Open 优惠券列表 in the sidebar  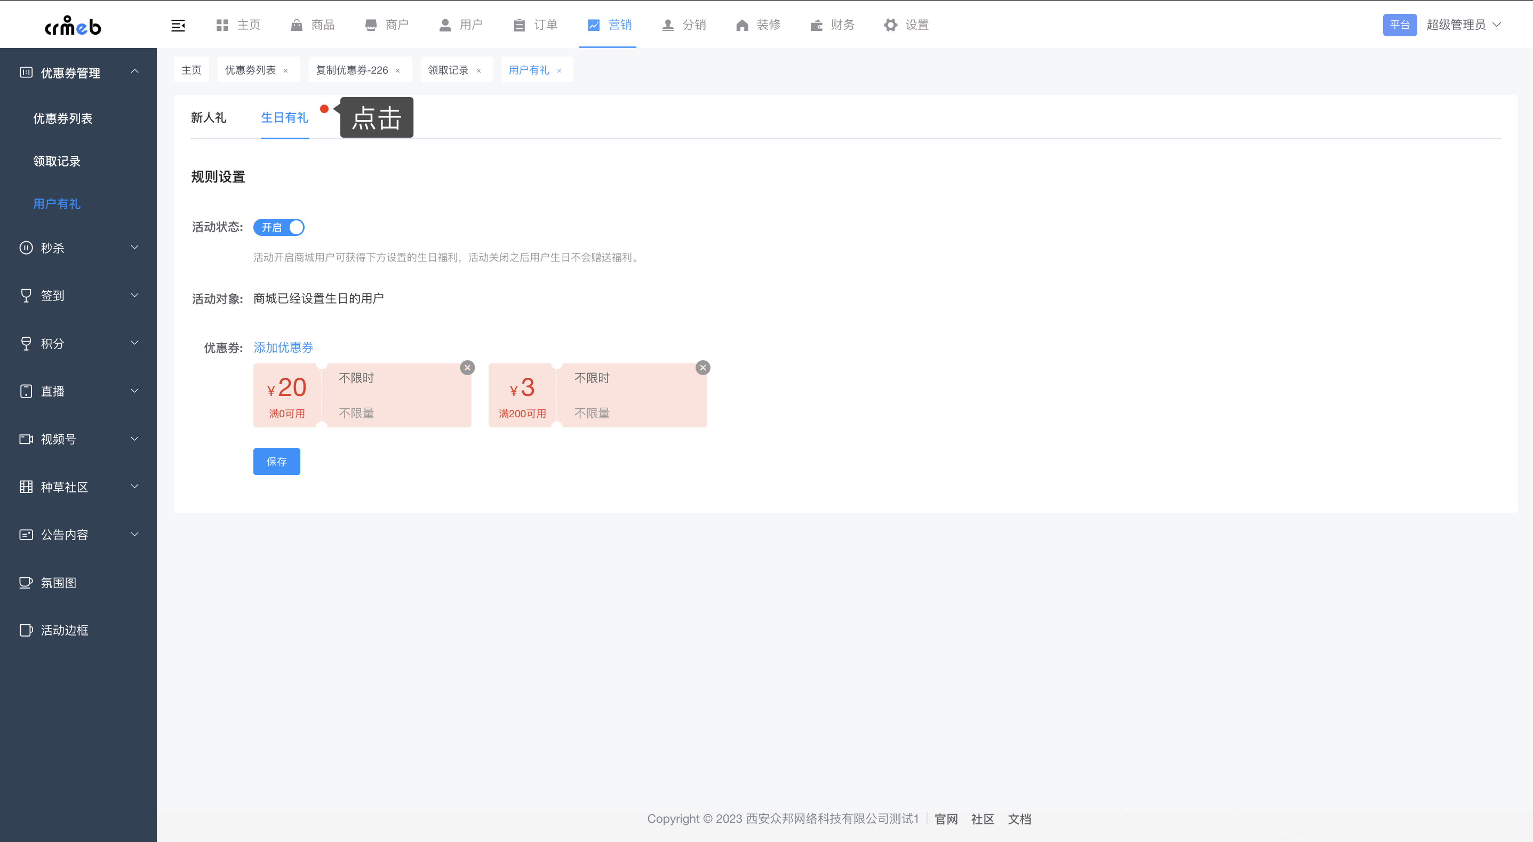(x=62, y=118)
